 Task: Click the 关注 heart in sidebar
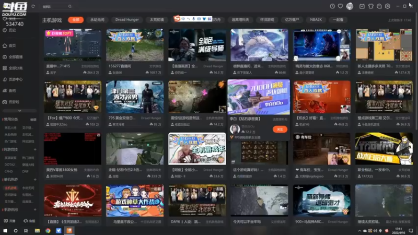coord(5,19)
